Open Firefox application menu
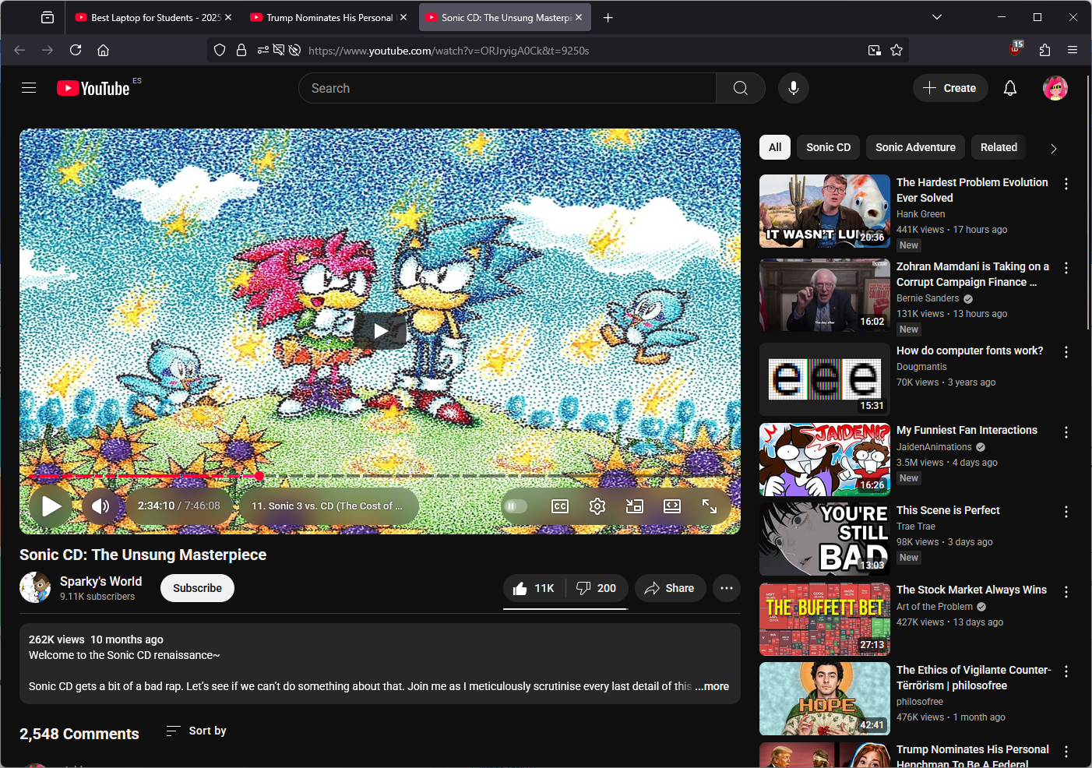Image resolution: width=1092 pixels, height=768 pixels. coord(1073,50)
